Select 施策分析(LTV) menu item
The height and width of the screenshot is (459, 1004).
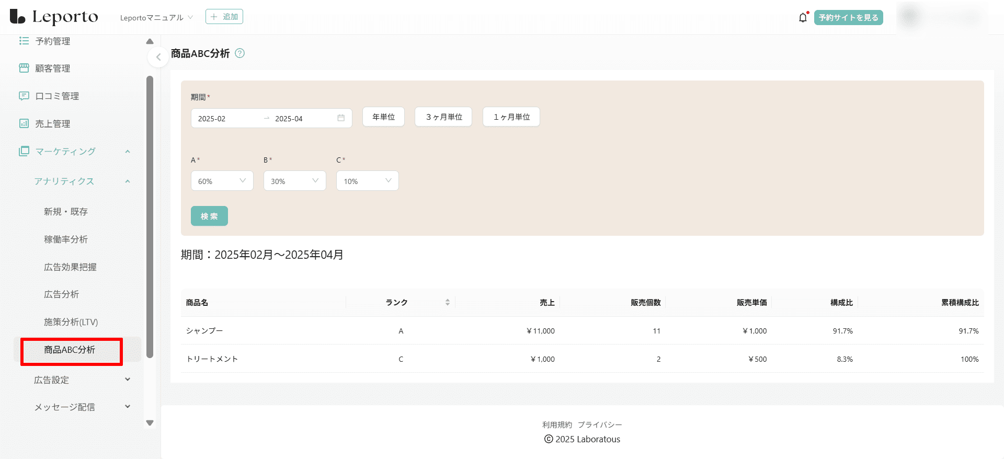(x=71, y=322)
